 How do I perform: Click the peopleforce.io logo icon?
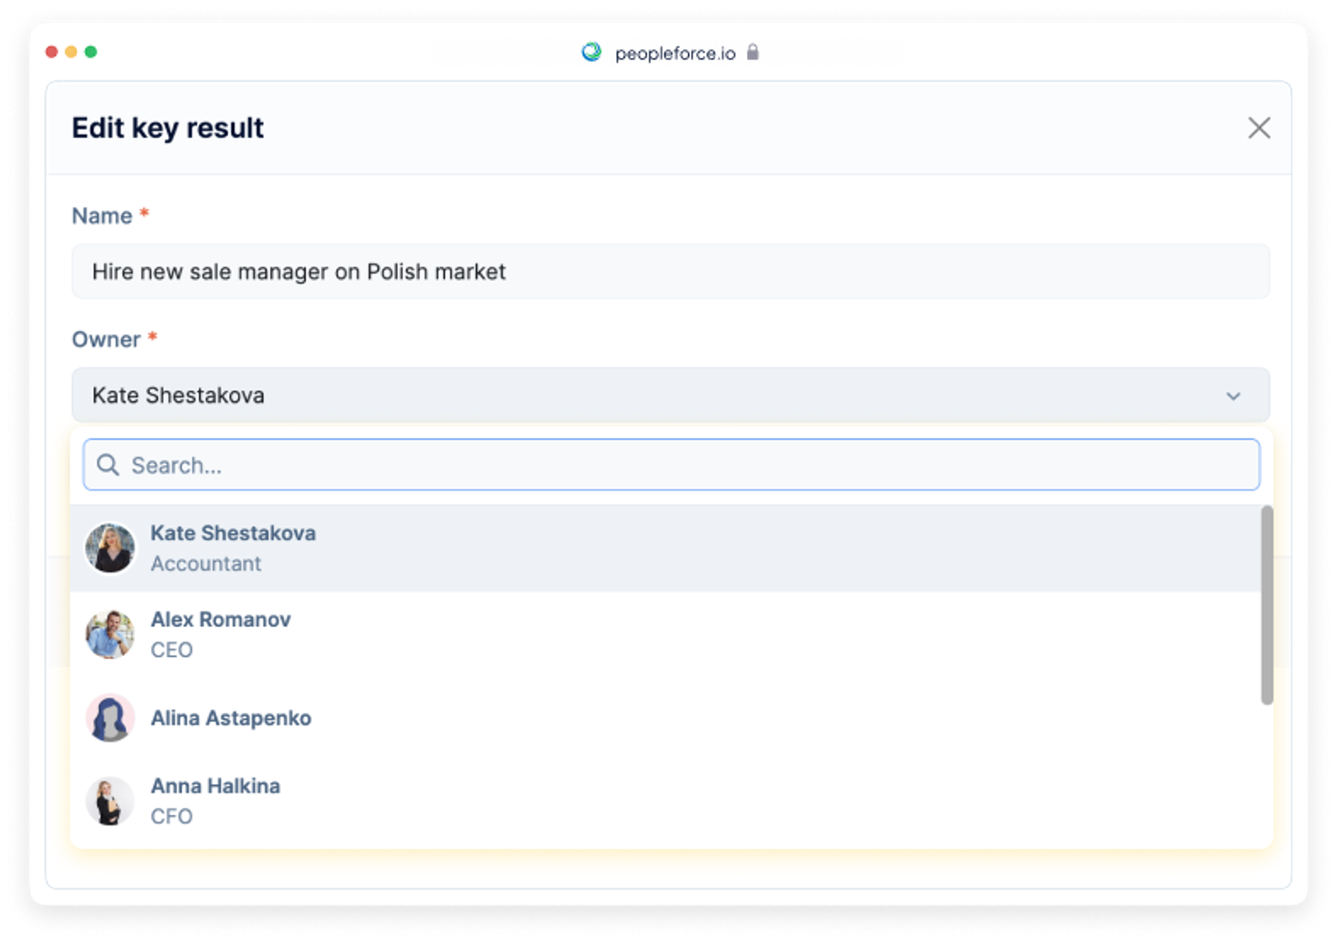coord(591,52)
